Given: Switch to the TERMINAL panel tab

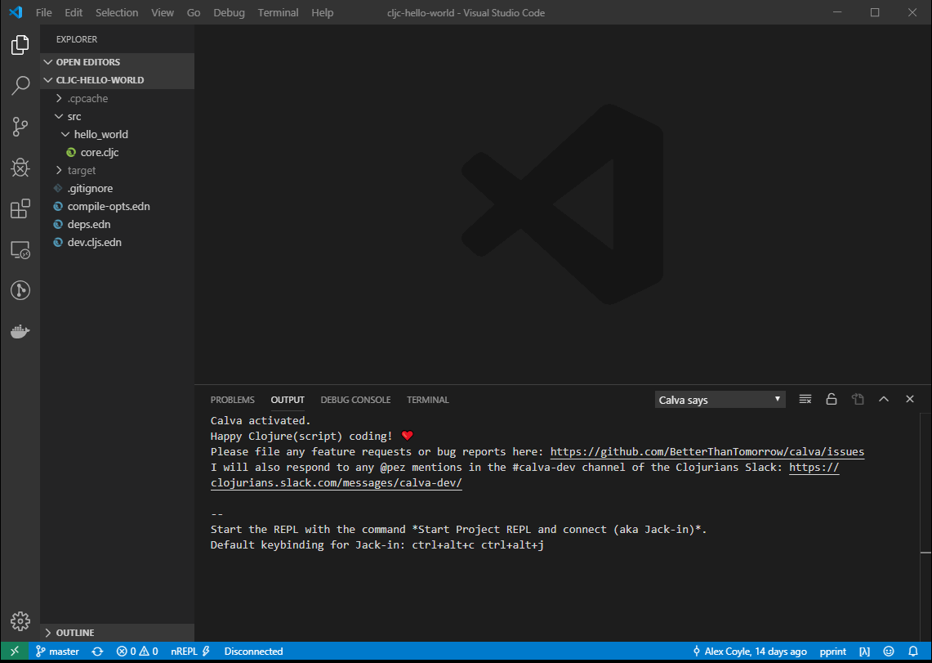Looking at the screenshot, I should pyautogui.click(x=428, y=400).
